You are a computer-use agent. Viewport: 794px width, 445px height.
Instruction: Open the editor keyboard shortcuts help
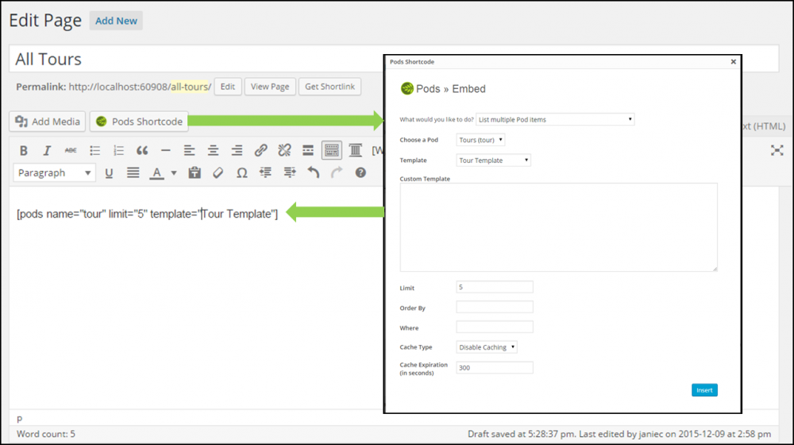click(360, 172)
